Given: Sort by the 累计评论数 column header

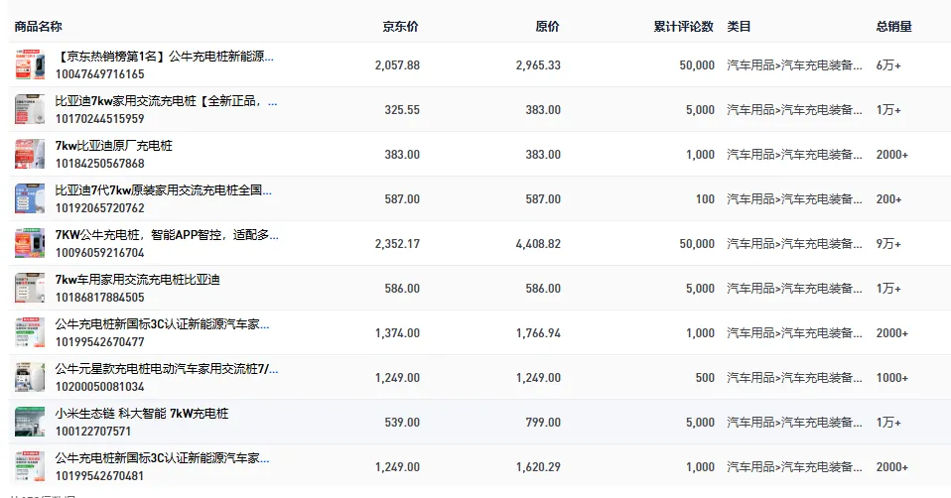Looking at the screenshot, I should click(684, 27).
